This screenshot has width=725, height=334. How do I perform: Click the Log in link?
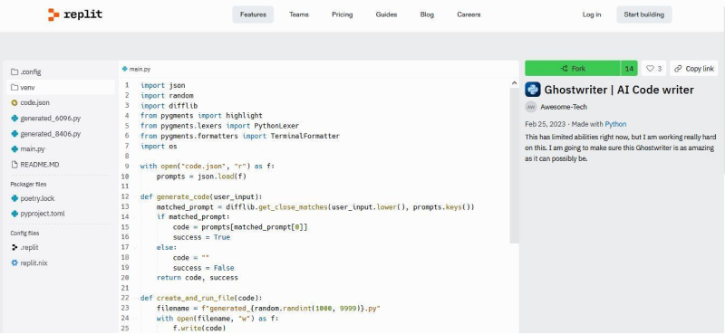592,14
